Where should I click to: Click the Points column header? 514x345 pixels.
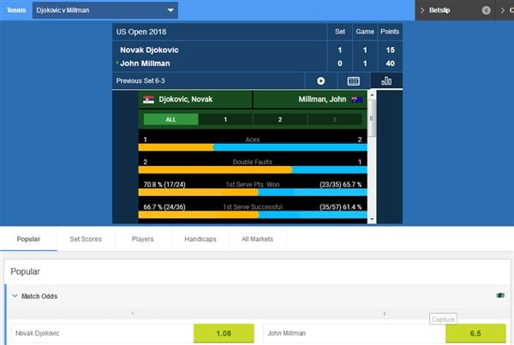point(390,32)
